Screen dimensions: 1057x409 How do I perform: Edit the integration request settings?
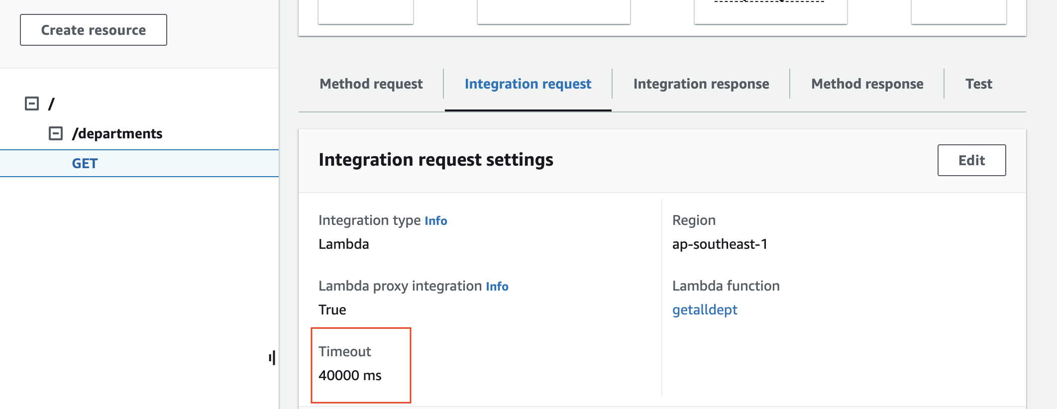tap(971, 160)
